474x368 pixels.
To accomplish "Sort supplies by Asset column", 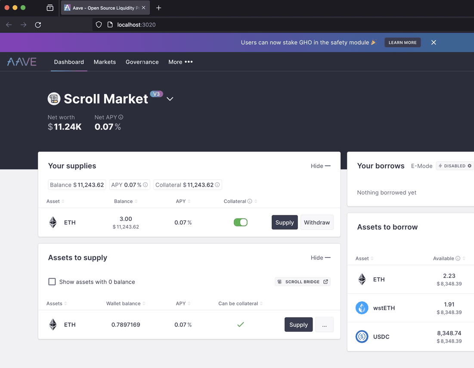I will (55, 201).
